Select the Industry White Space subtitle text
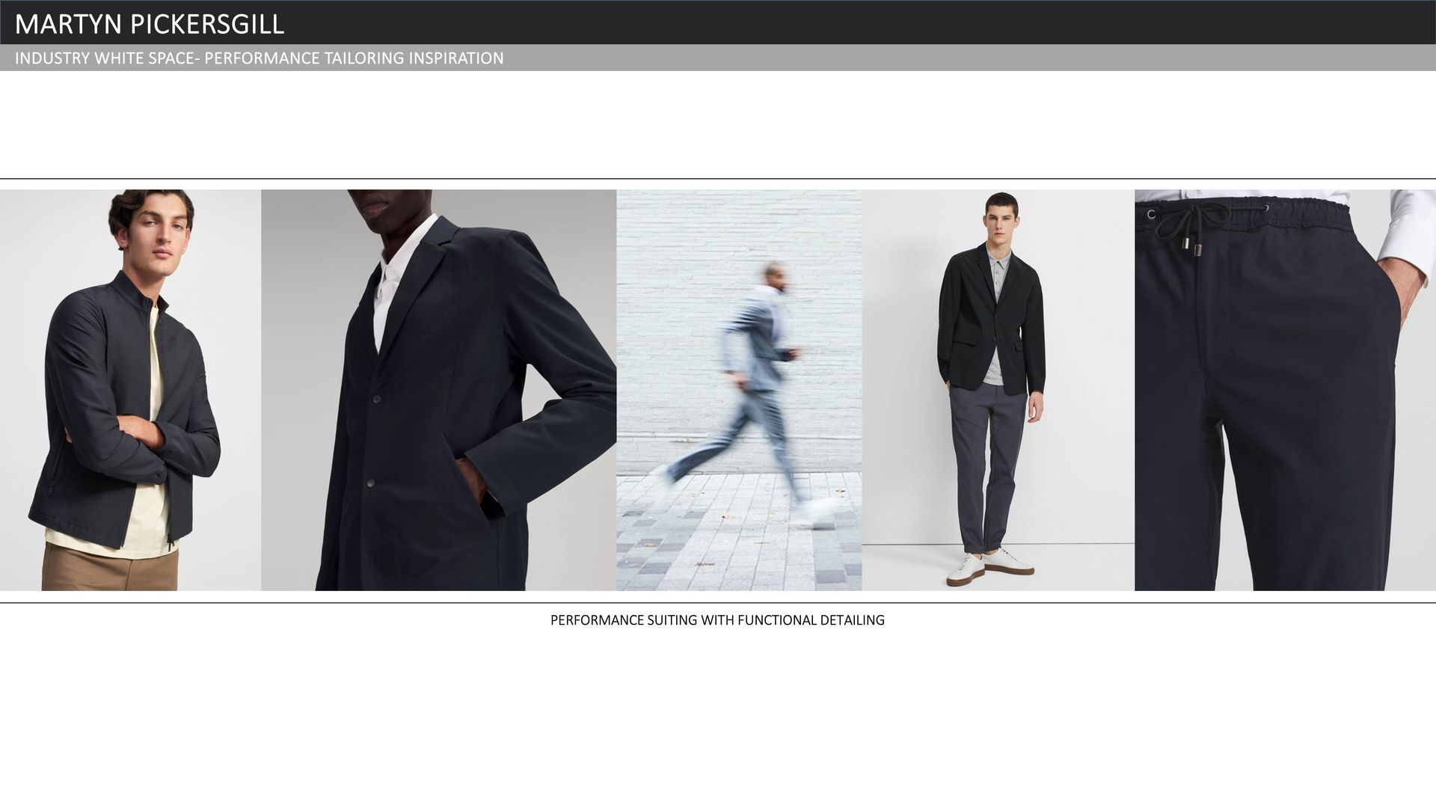This screenshot has width=1436, height=808. [259, 58]
